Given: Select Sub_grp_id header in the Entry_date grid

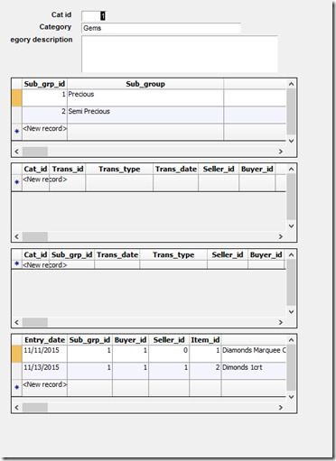Looking at the screenshot, I should (x=89, y=340).
